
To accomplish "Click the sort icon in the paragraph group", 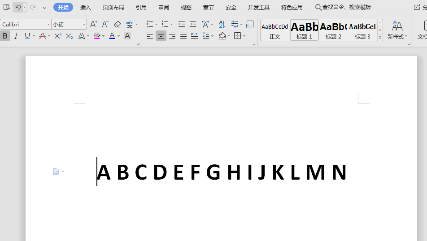I will coord(222,24).
